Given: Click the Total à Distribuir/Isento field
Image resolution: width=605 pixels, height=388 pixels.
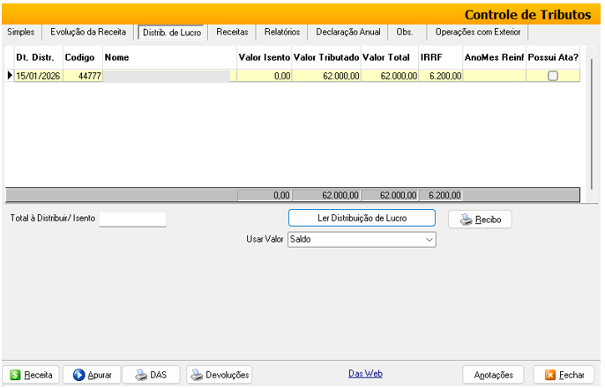Looking at the screenshot, I should click(x=132, y=219).
